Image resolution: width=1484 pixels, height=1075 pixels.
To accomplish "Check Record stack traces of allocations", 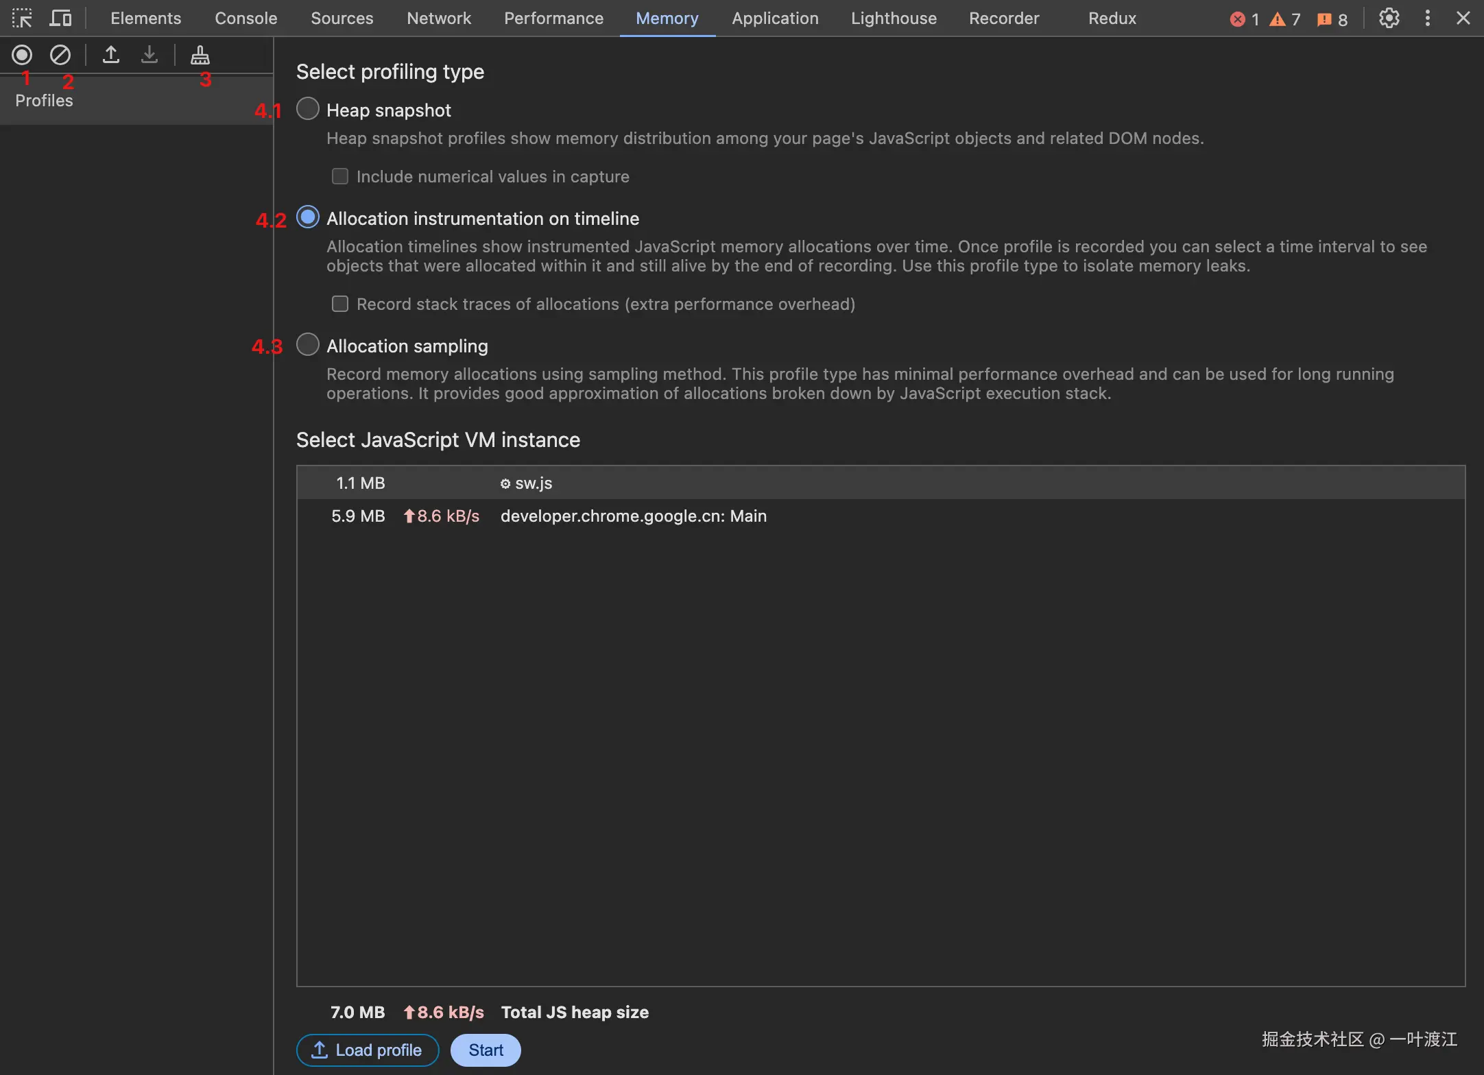I will coord(340,304).
